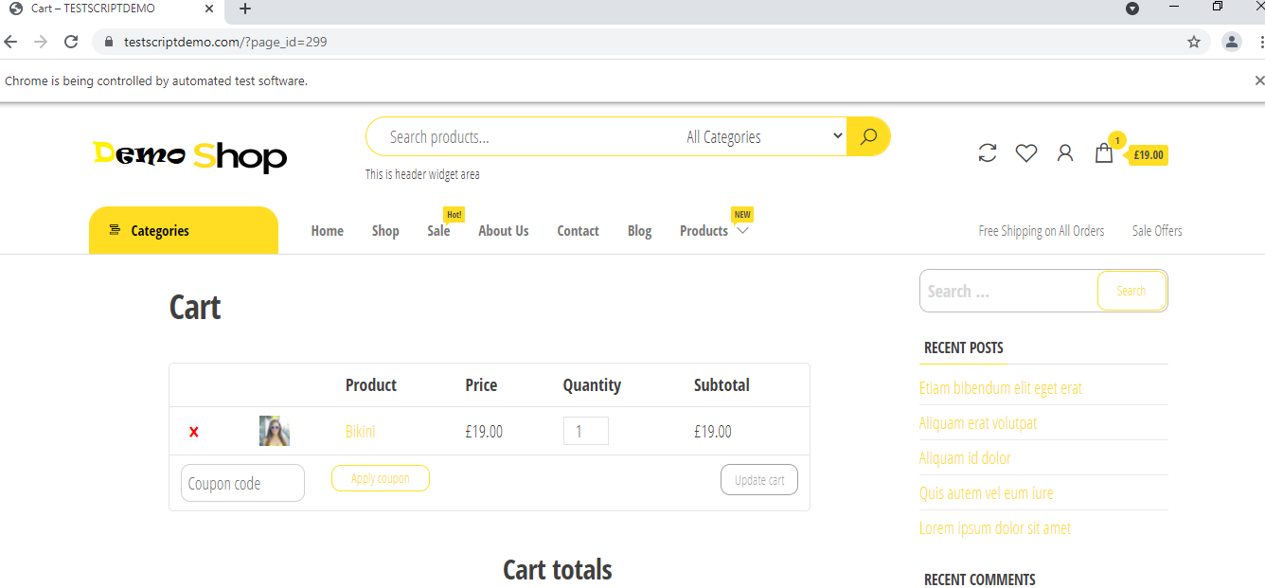Focus the Coupon code field
1265x588 pixels.
point(242,483)
